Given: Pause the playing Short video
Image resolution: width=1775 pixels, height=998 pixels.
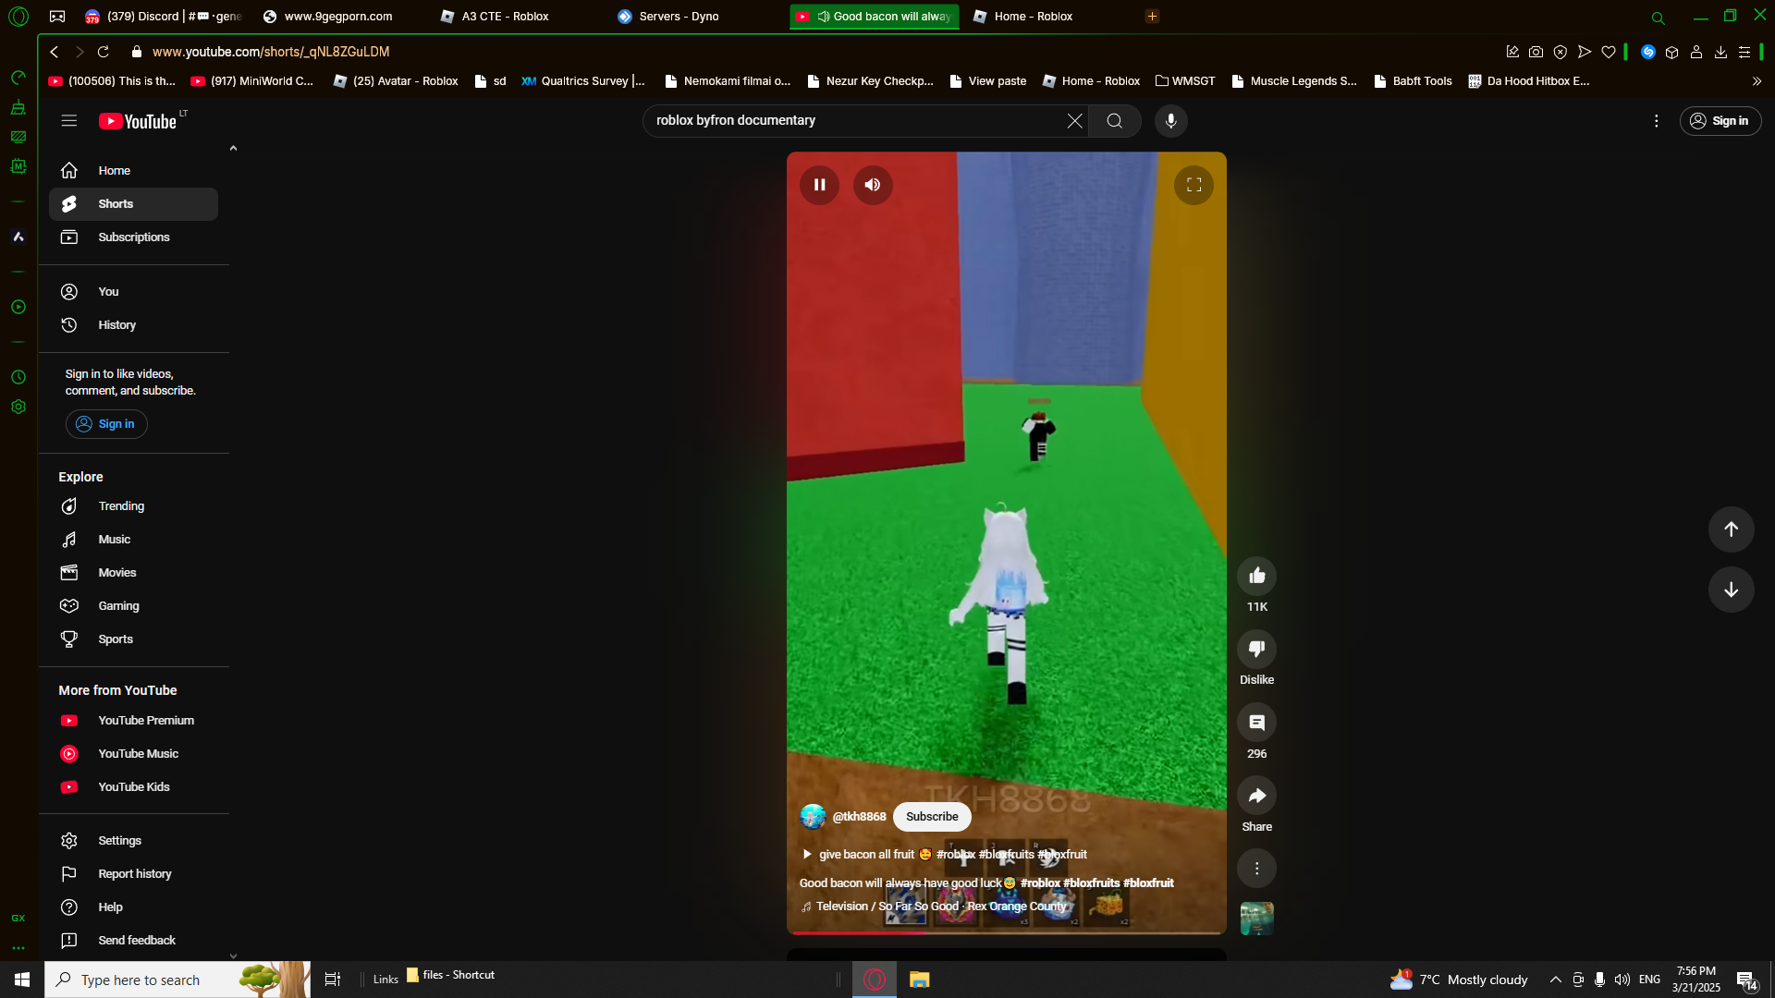Looking at the screenshot, I should 819,185.
